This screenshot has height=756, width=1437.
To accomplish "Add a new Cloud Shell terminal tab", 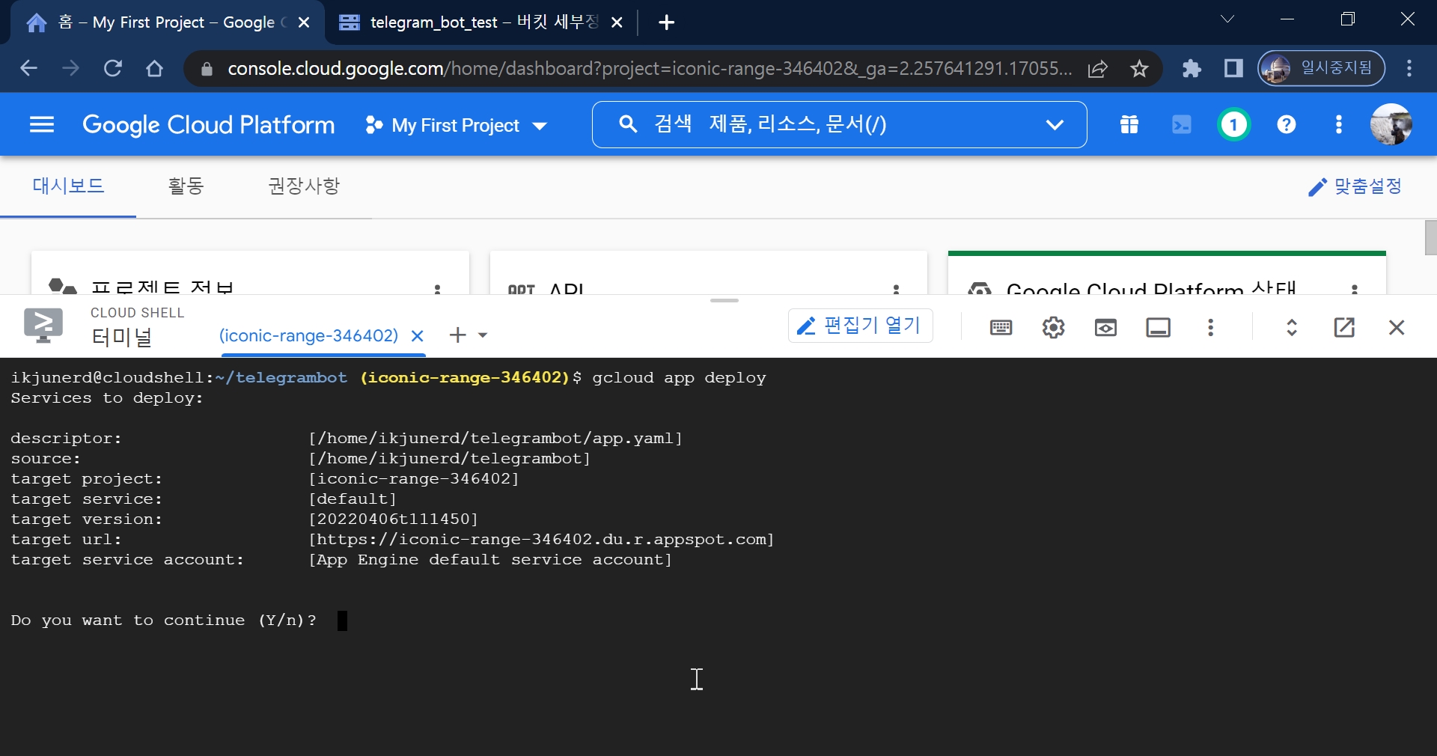I will (x=457, y=335).
